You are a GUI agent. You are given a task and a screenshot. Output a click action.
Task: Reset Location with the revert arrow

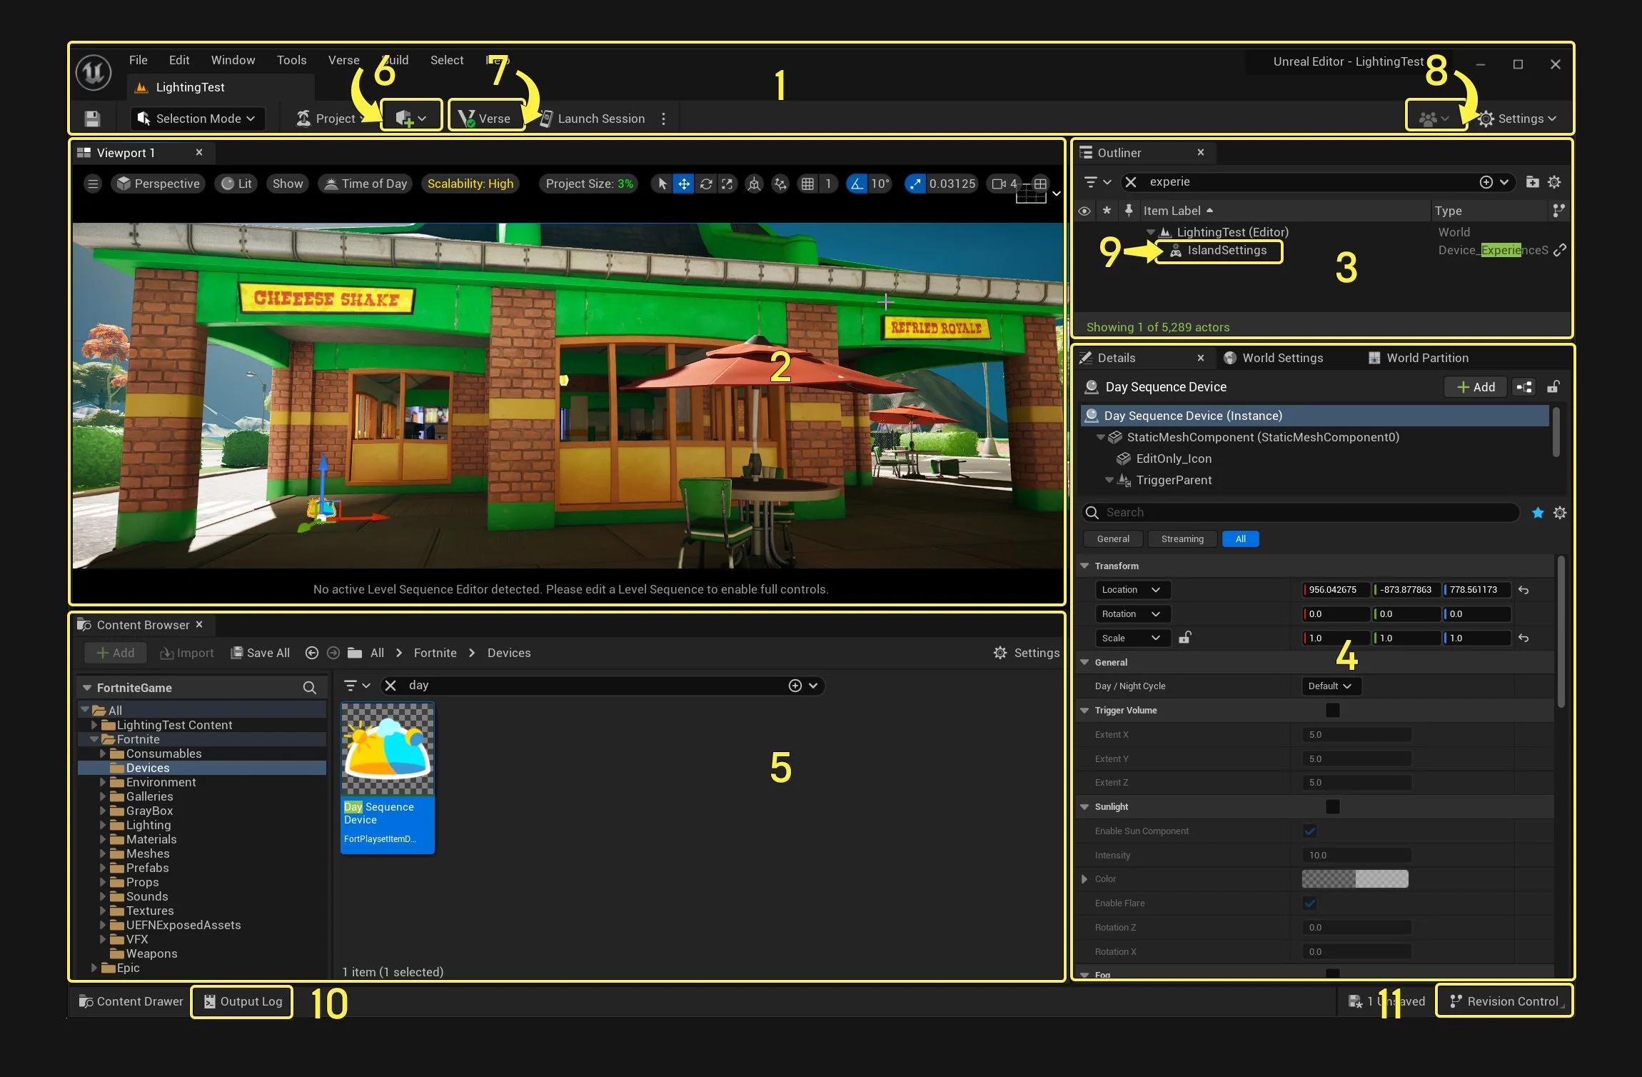[x=1523, y=590]
